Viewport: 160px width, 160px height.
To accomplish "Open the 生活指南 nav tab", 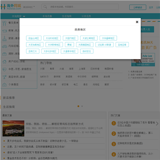I will pyautogui.click(x=67, y=16).
